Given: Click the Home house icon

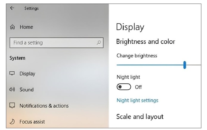Looking at the screenshot, I should pos(13,27).
